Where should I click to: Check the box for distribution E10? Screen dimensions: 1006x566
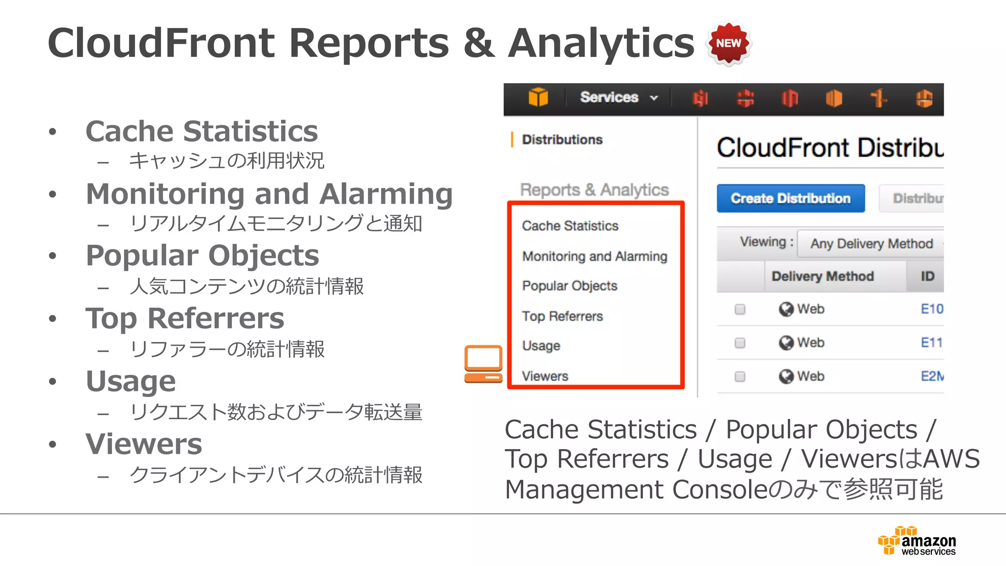pos(740,309)
